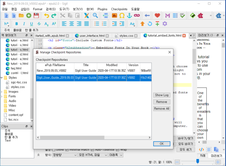226x166 pixels.
Task: Click the Add Existing Files green plus icon
Action: coord(29,15)
